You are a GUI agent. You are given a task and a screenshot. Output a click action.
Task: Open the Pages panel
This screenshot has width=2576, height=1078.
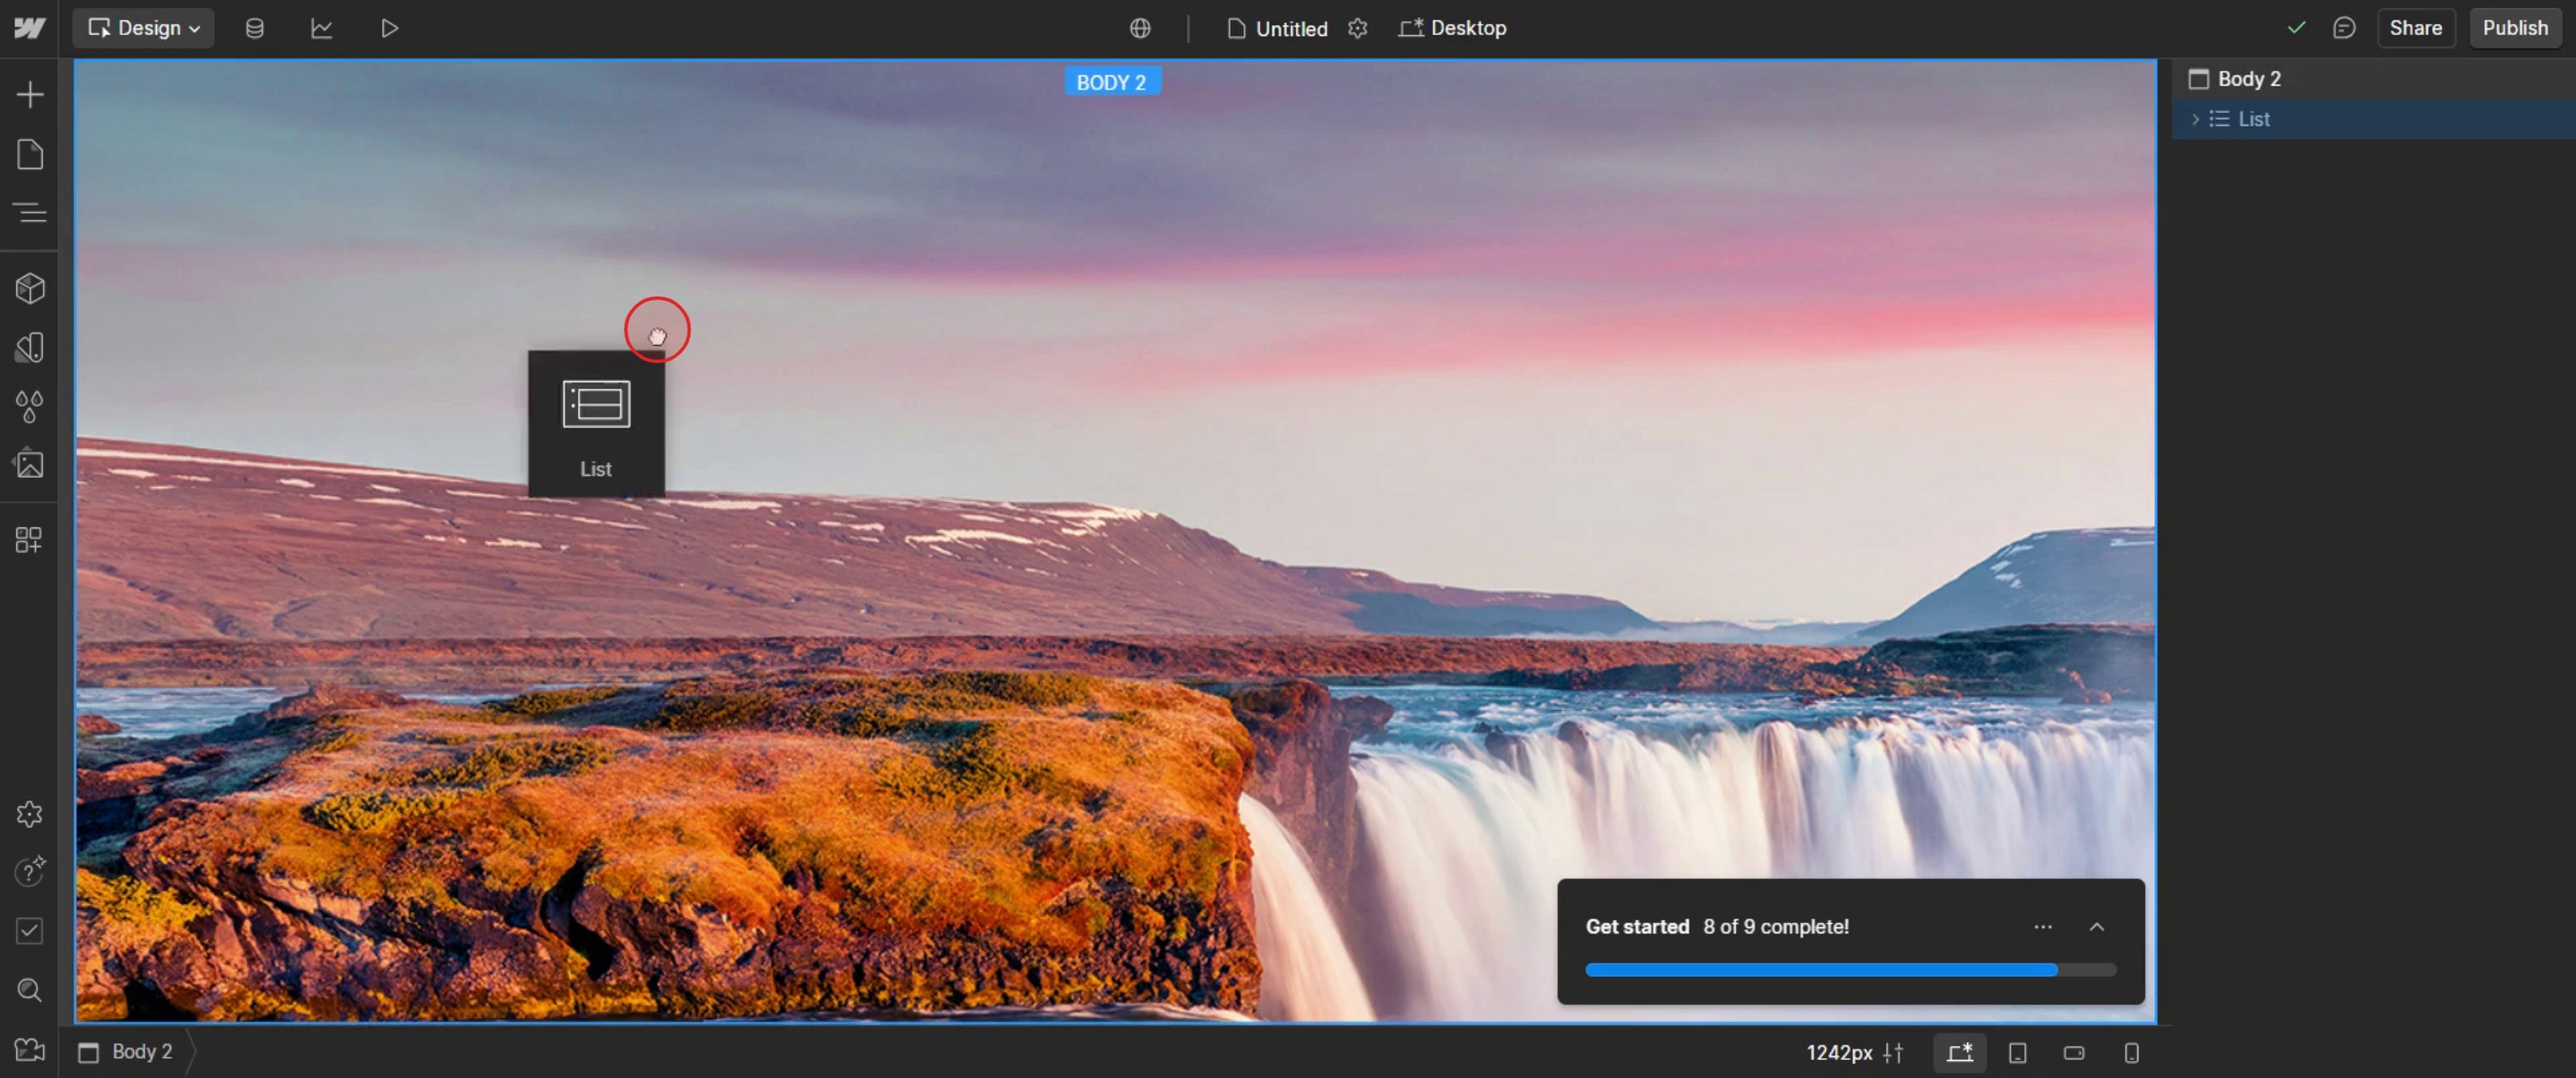click(30, 154)
